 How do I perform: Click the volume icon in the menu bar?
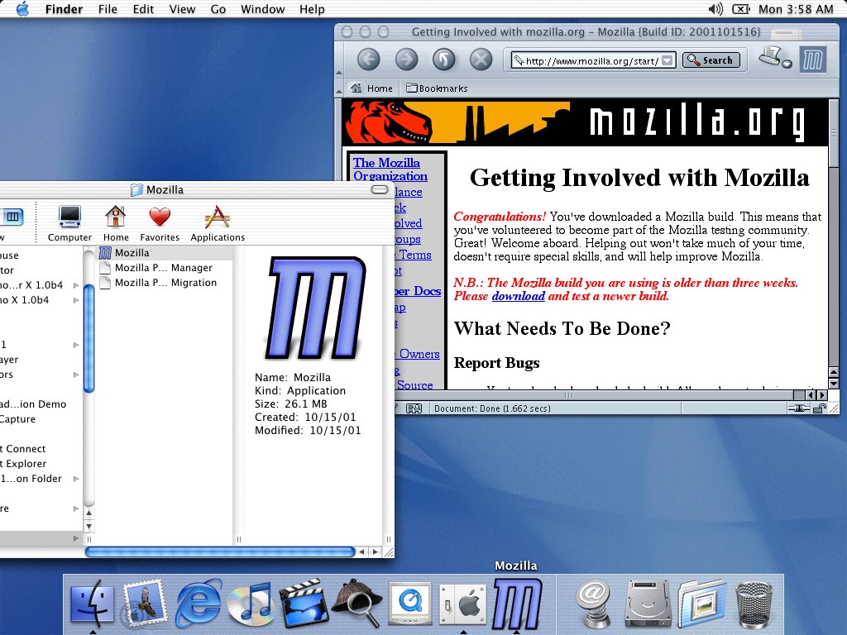pos(715,8)
